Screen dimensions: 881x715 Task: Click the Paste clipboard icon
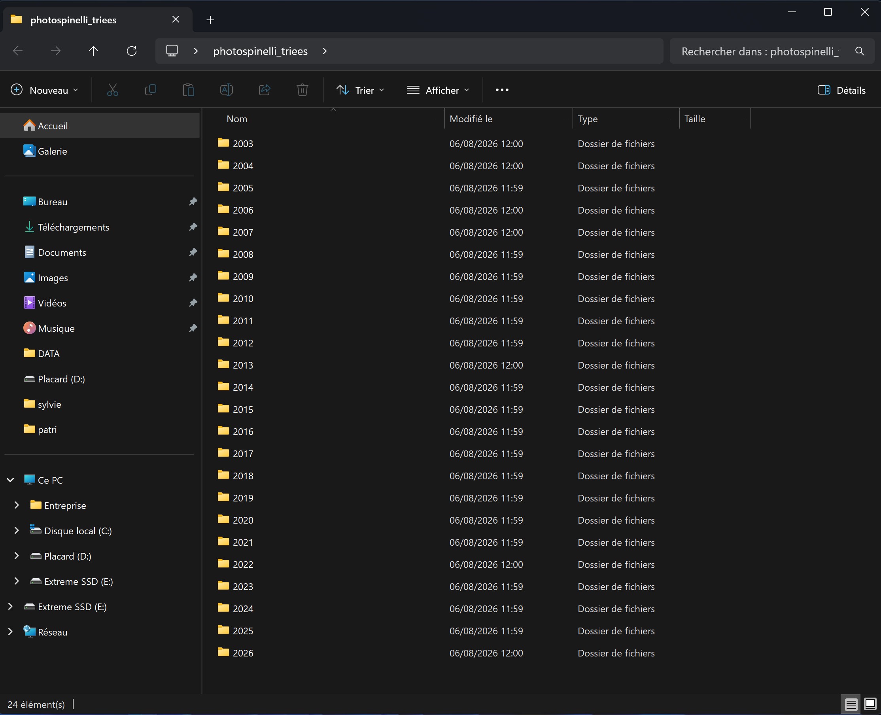click(189, 90)
